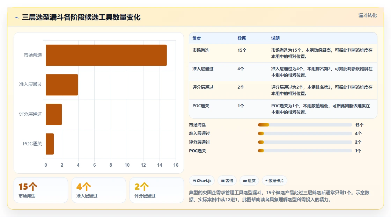Select the 进度 chip
Image resolution: width=391 pixels, height=217 pixels.
(249, 181)
